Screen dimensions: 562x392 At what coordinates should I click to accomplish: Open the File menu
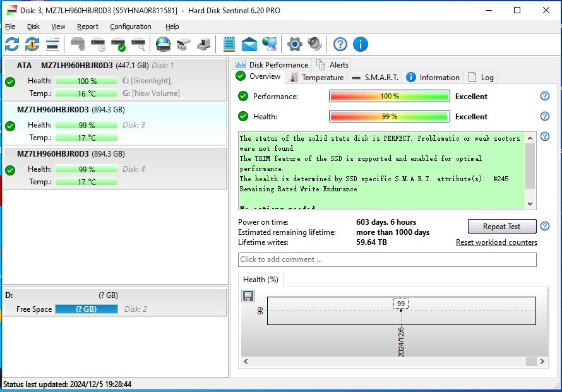[x=10, y=27]
